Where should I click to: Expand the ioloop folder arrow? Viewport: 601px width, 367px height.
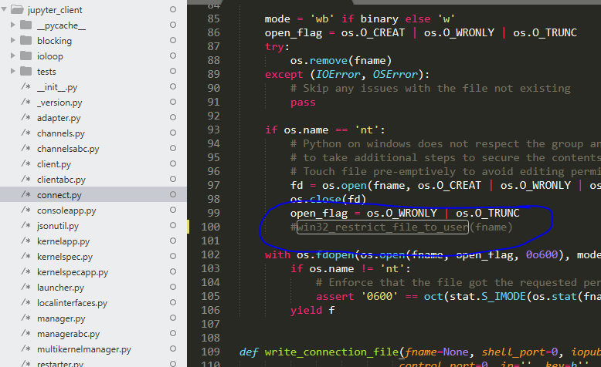[12, 56]
